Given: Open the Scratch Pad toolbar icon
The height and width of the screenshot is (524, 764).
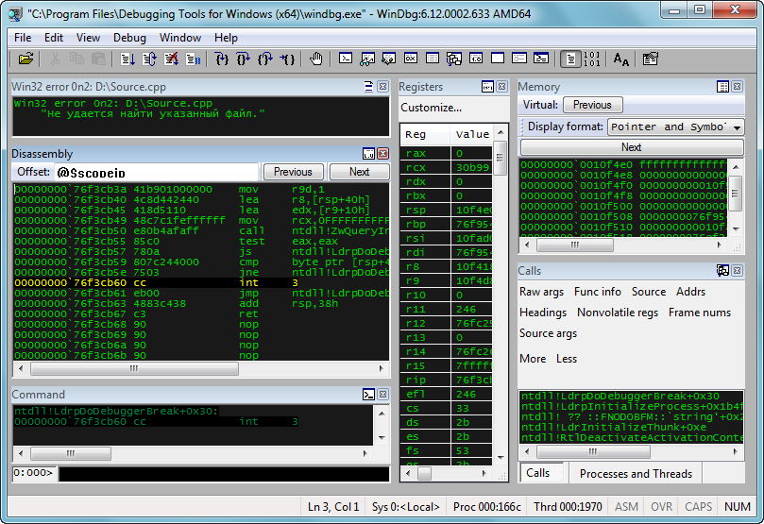Looking at the screenshot, I should click(498, 59).
